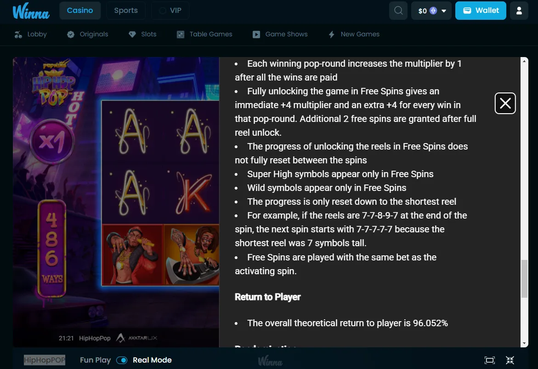Click the scrollbar down arrow

click(x=524, y=343)
